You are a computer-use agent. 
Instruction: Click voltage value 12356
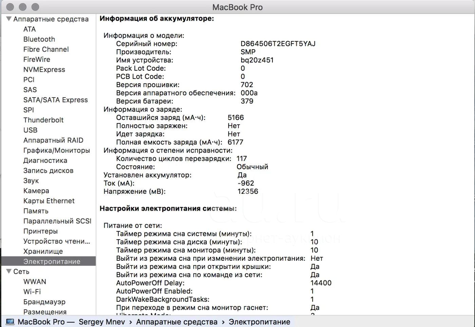click(248, 191)
